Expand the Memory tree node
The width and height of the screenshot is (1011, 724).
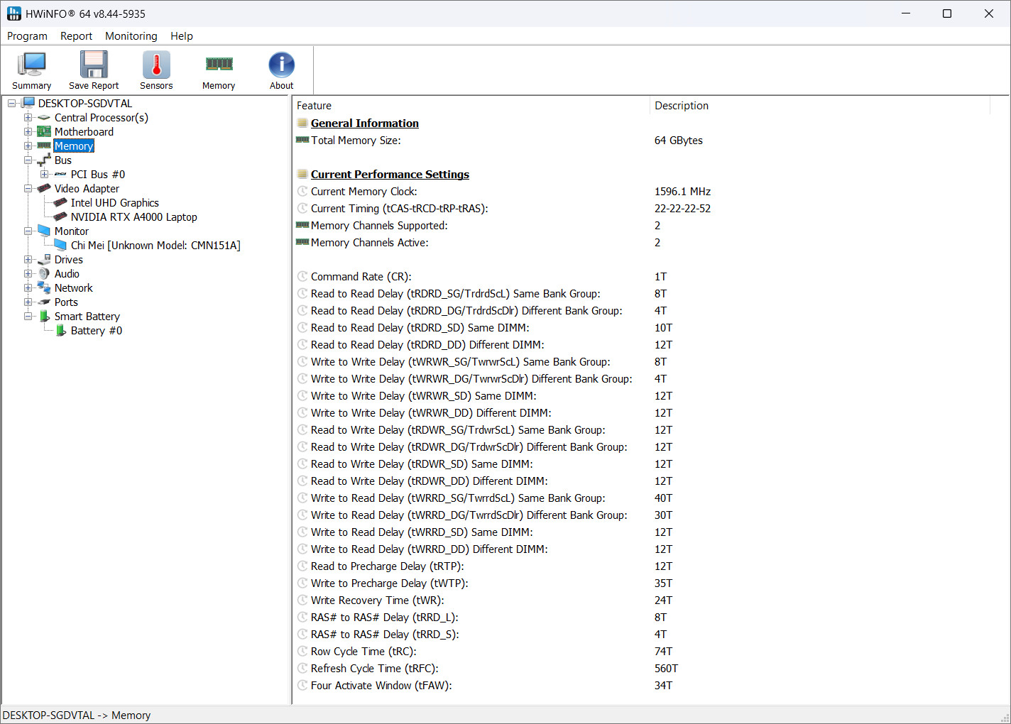28,146
